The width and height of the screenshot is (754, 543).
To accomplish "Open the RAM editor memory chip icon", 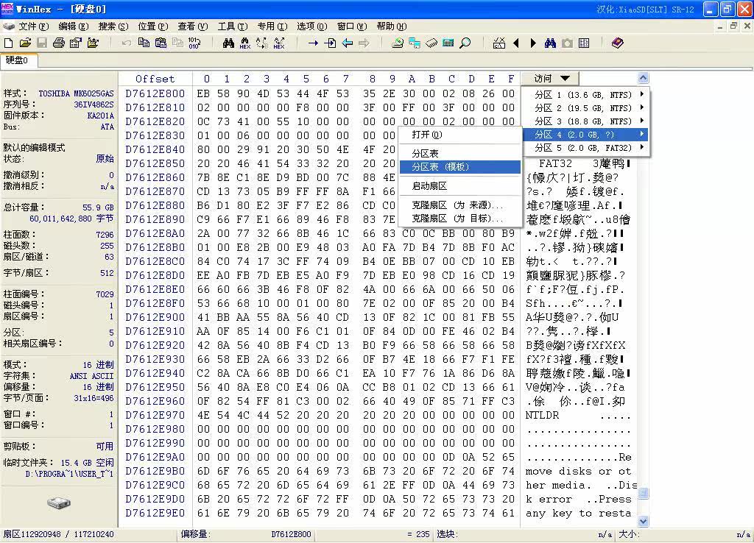I will click(x=431, y=43).
